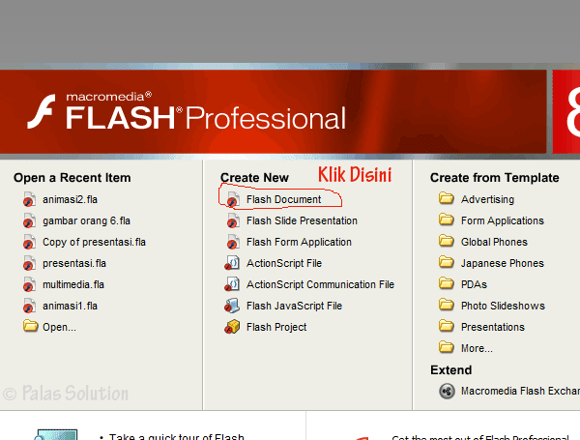Screen dimensions: 580x440
Task: Click the gambar orang 6.fla file icon
Action: pos(29,220)
